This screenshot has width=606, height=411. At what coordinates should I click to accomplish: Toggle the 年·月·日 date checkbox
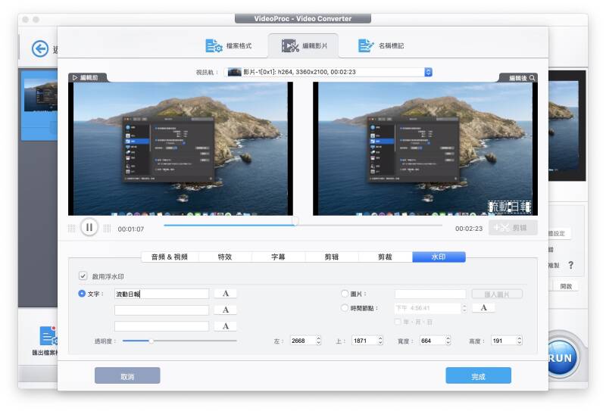pos(397,322)
